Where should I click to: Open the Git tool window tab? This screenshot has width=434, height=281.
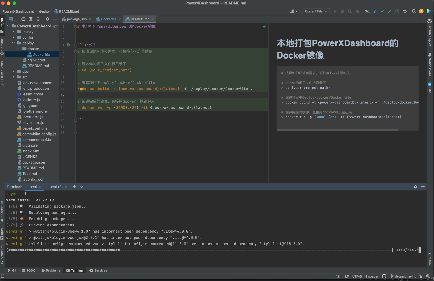[x=12, y=270]
